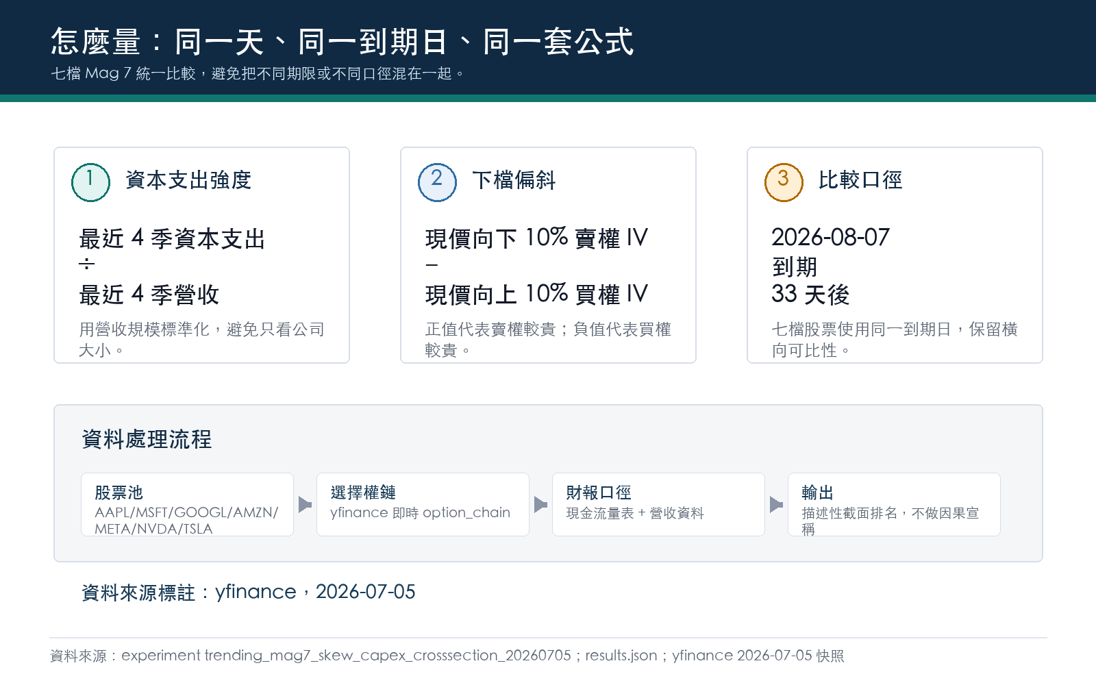This screenshot has height=685, width=1096.
Task: Click the text 現價向上 10% 買權 IV
Action: click(x=537, y=295)
